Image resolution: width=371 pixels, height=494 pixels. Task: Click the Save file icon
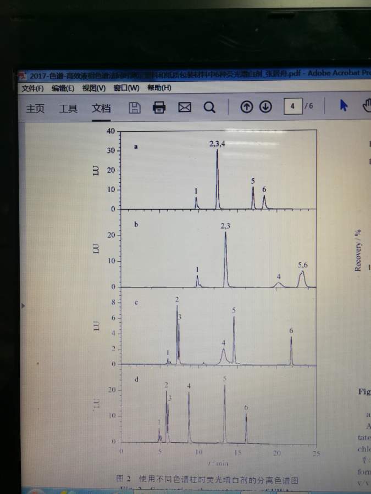click(134, 108)
